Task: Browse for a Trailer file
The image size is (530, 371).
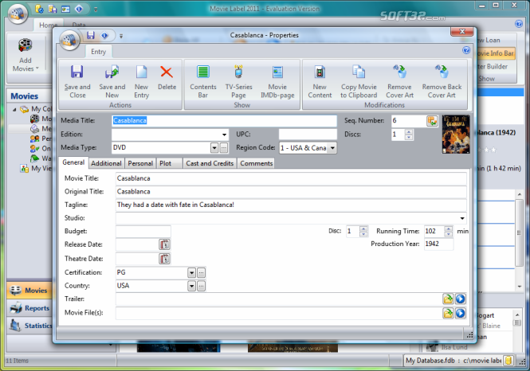Action: click(x=448, y=299)
